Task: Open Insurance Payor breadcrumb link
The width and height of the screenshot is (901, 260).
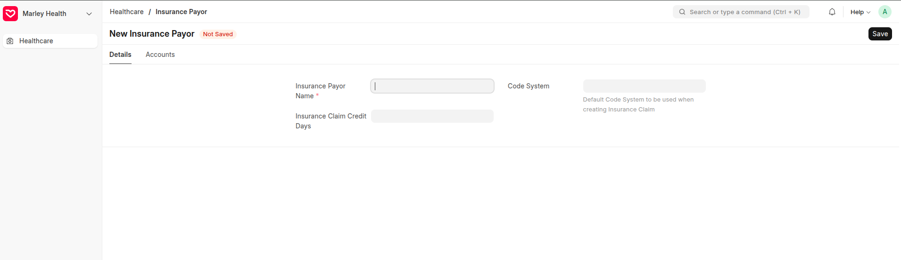Action: click(181, 12)
